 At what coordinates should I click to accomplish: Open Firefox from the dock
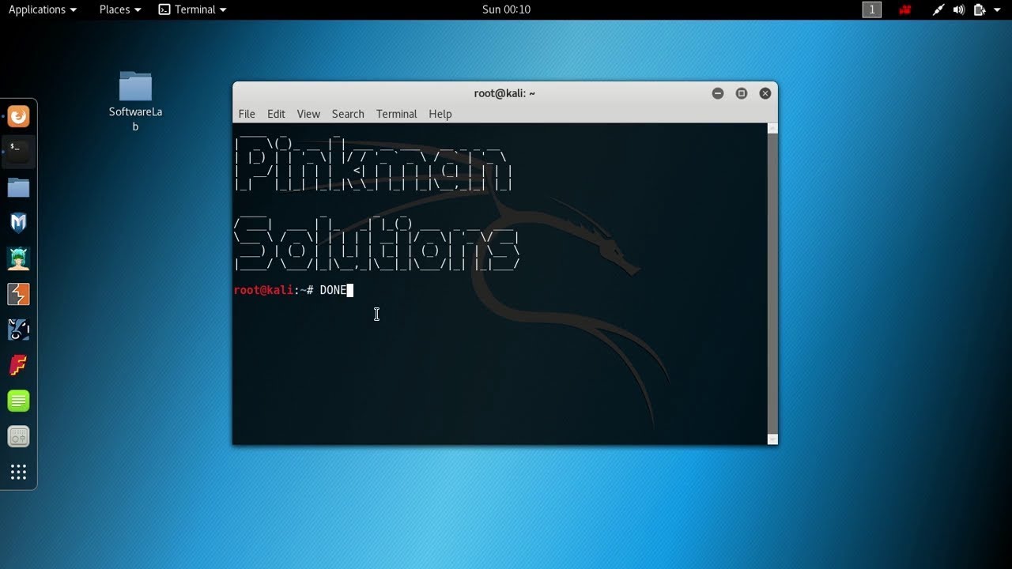pyautogui.click(x=18, y=117)
